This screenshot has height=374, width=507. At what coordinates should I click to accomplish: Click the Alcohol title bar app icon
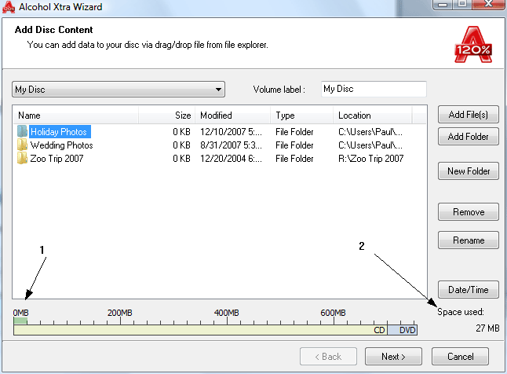pos(9,7)
